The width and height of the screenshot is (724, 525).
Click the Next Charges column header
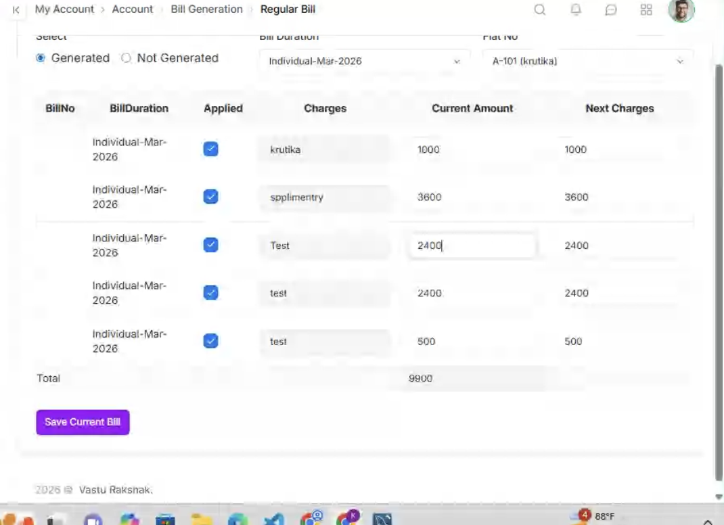[x=620, y=108]
